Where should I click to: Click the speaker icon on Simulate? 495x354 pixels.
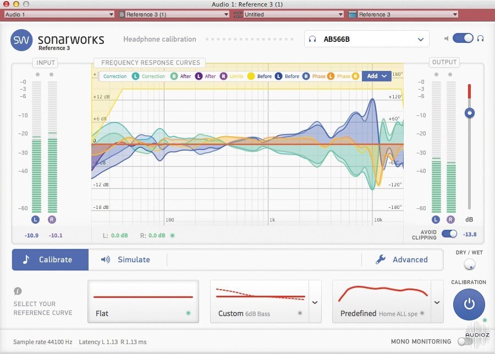pyautogui.click(x=106, y=259)
